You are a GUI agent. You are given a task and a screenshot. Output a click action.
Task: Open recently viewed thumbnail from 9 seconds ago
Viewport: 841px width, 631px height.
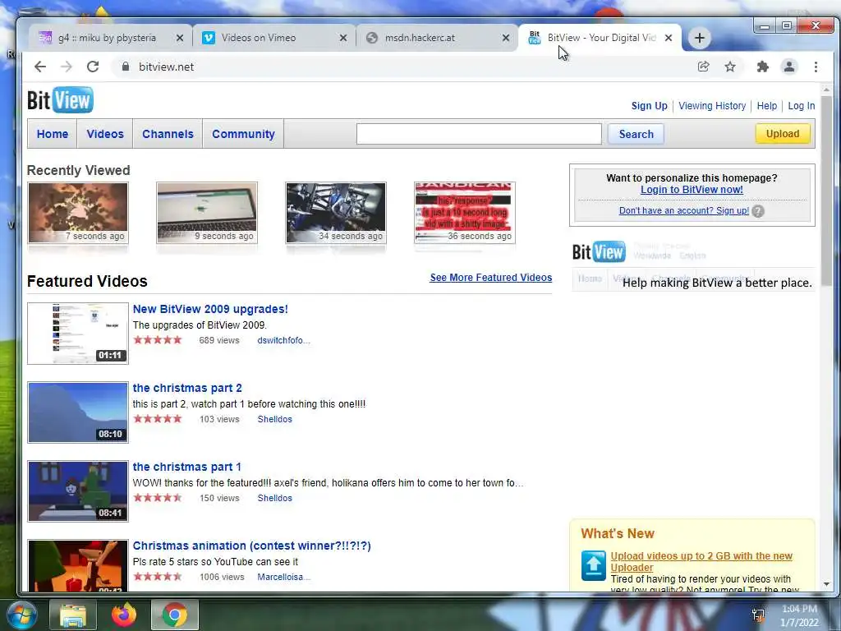(207, 213)
